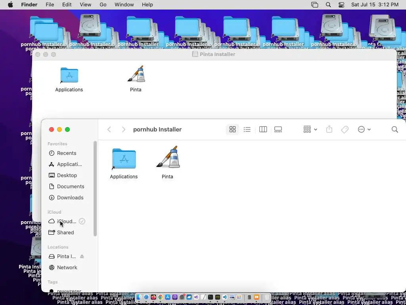Open App Store from the Dock

(168, 297)
